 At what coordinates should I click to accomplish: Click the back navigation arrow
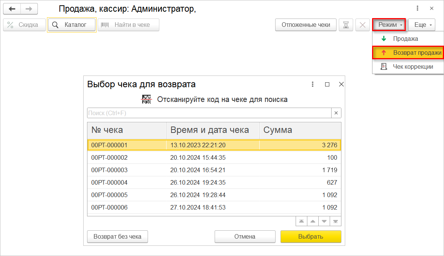point(12,9)
